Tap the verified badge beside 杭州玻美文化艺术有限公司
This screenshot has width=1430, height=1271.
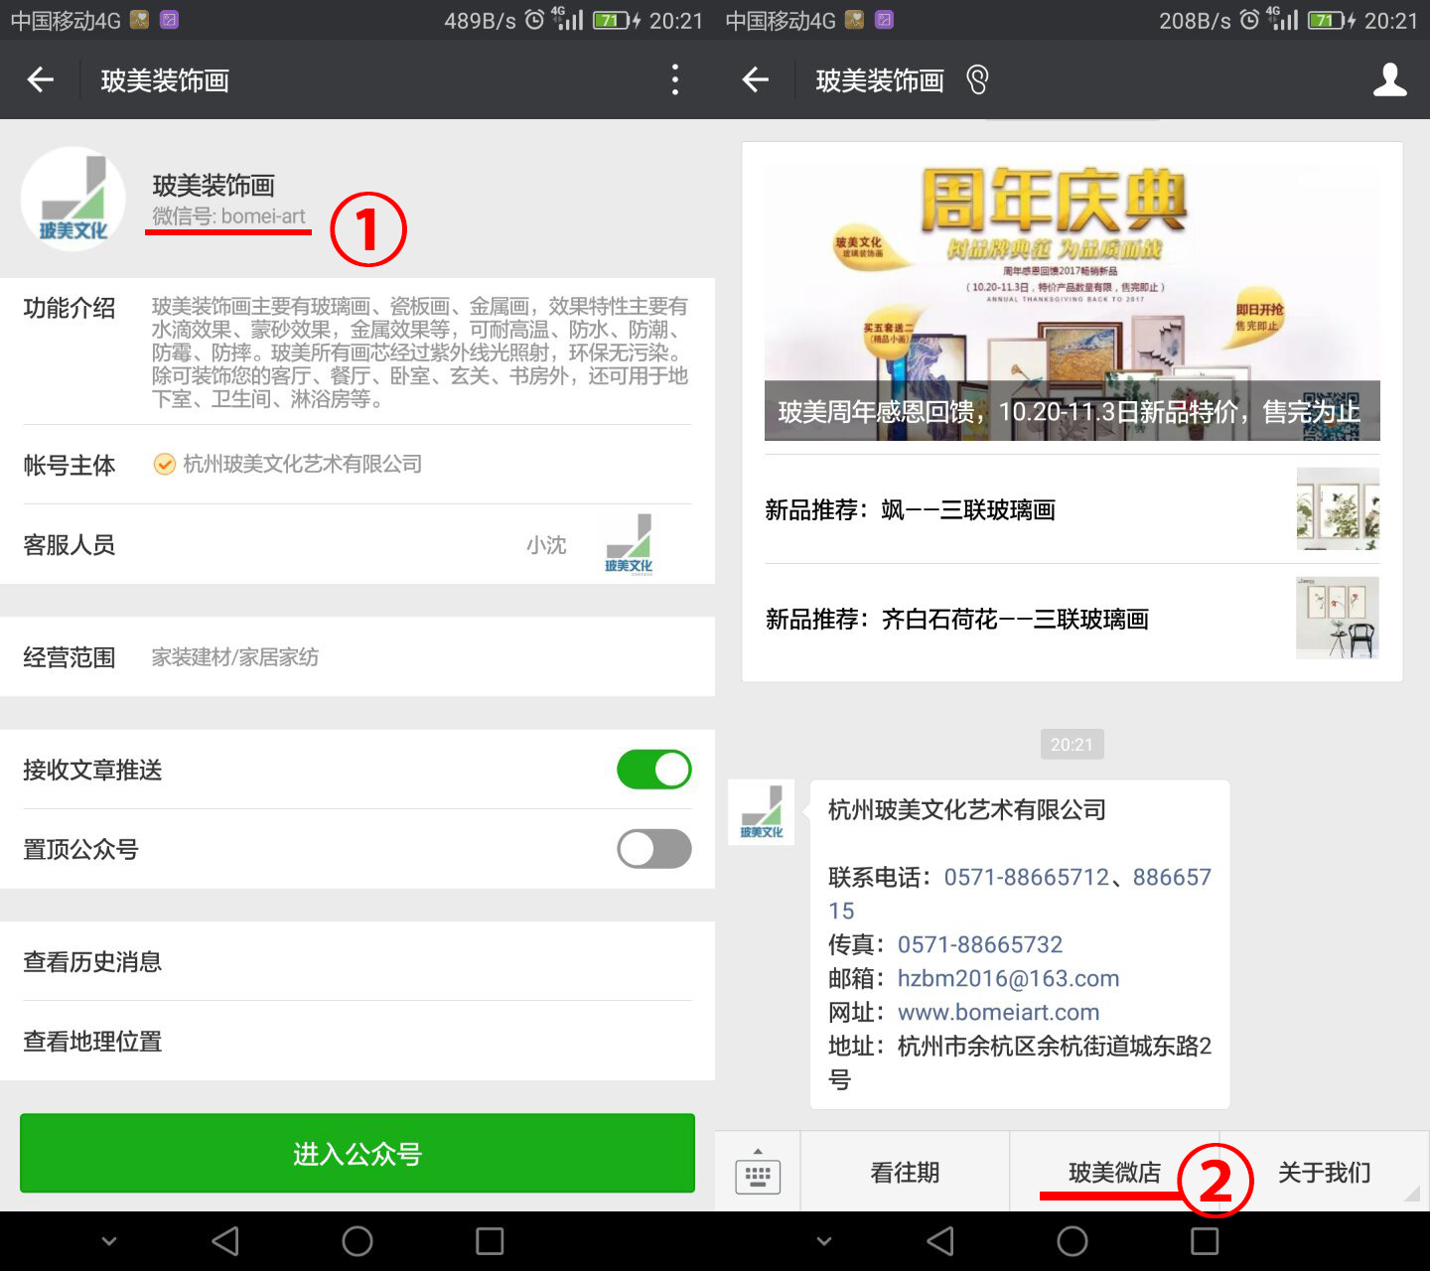point(164,464)
